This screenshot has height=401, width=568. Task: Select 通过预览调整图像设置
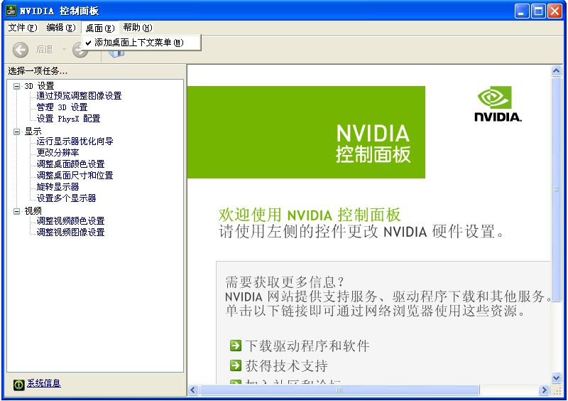79,96
